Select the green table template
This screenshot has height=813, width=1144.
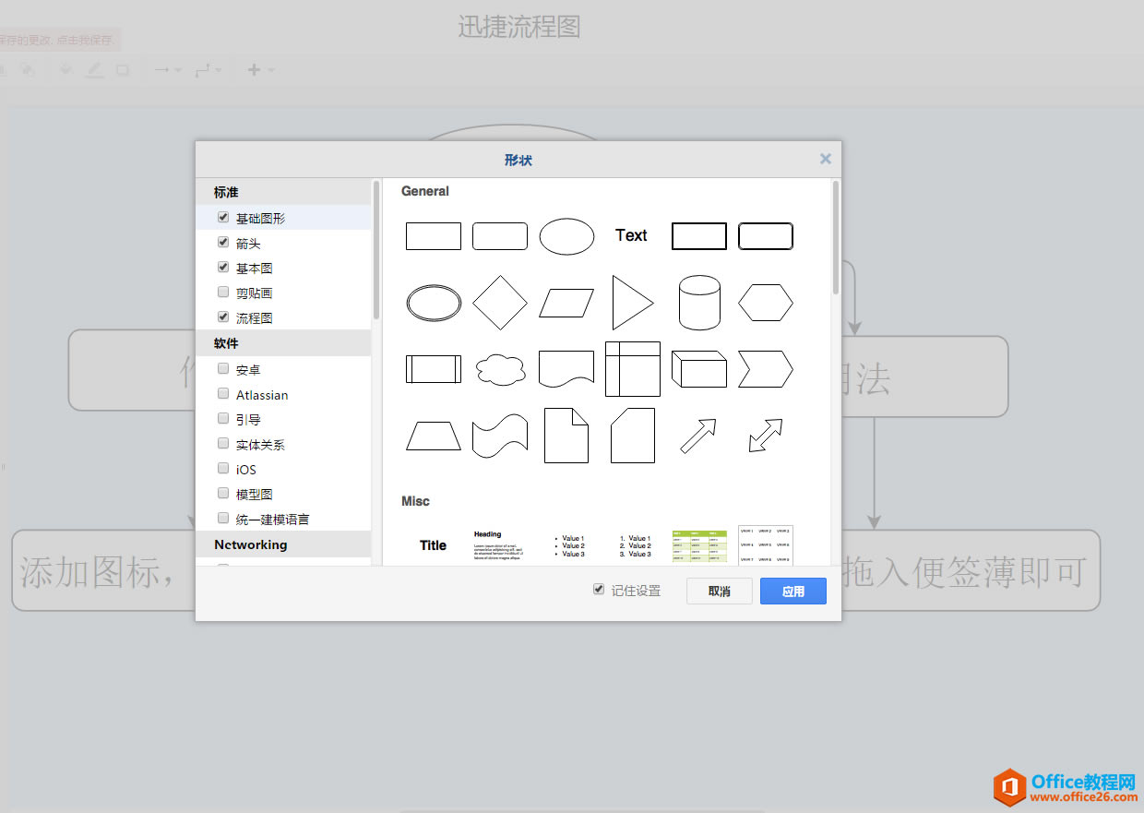[x=699, y=545]
